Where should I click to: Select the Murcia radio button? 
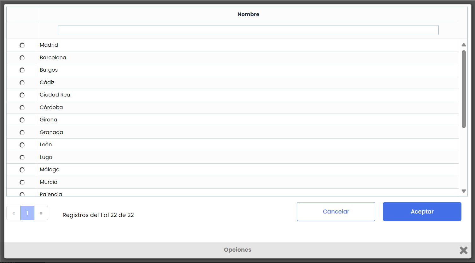[22, 182]
